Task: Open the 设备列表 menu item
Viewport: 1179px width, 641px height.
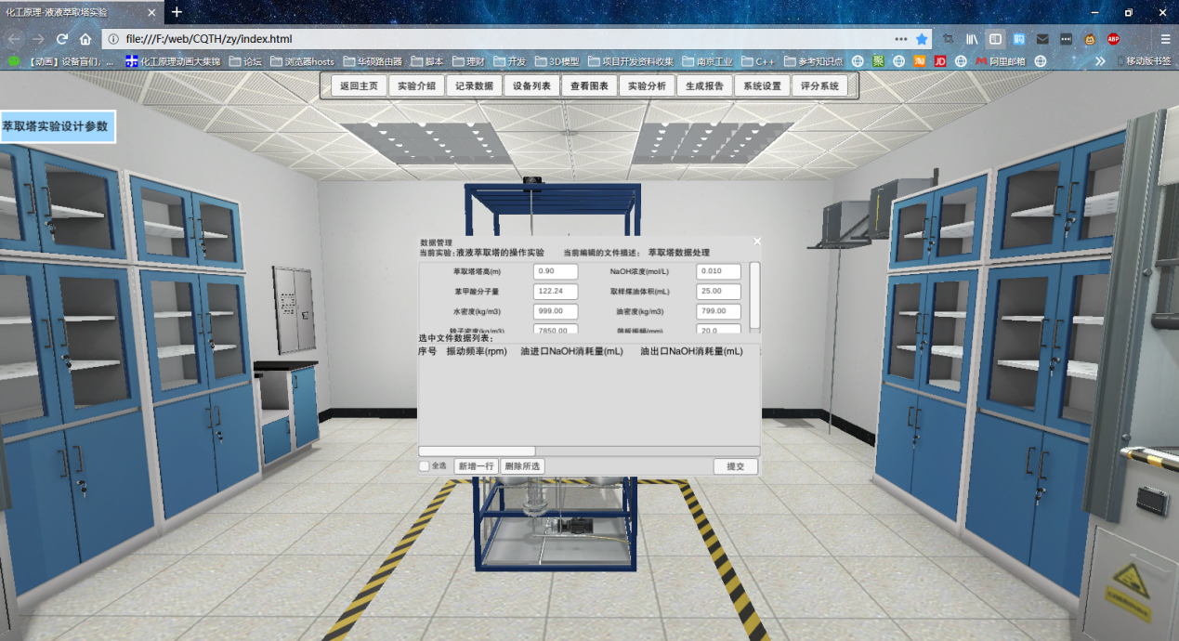Action: 531,85
